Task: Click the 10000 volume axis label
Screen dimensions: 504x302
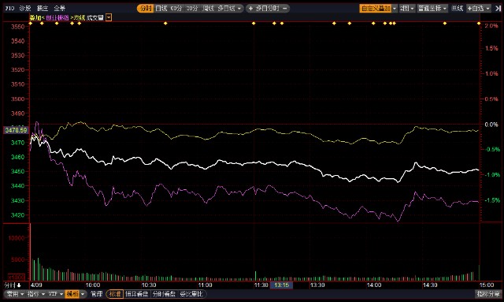Action: coord(16,238)
